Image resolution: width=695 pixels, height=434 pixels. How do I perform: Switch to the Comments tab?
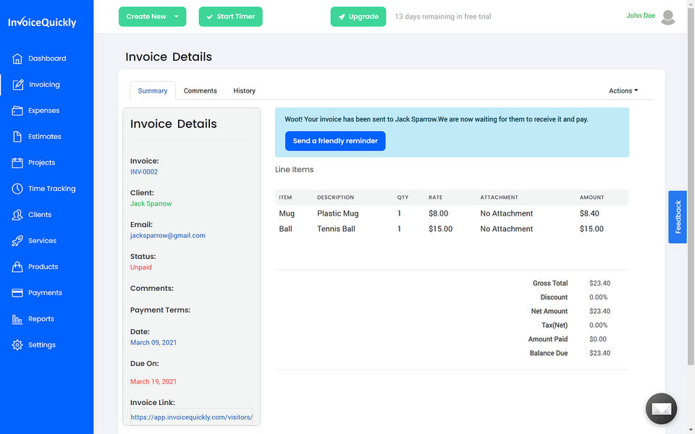tap(201, 91)
